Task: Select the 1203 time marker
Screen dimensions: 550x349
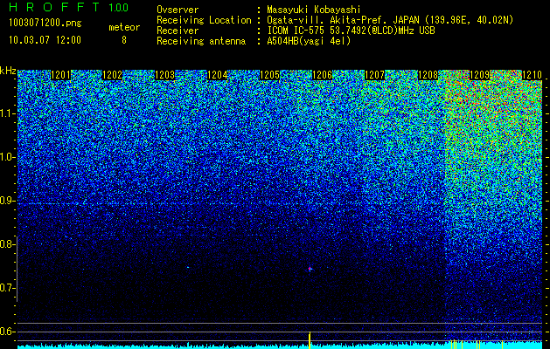Action: pos(165,75)
